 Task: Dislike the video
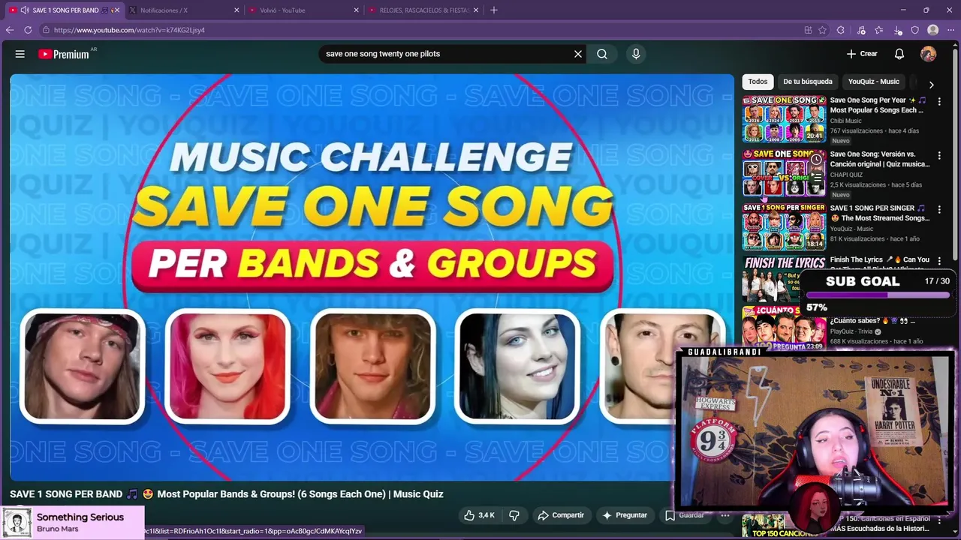coord(514,515)
